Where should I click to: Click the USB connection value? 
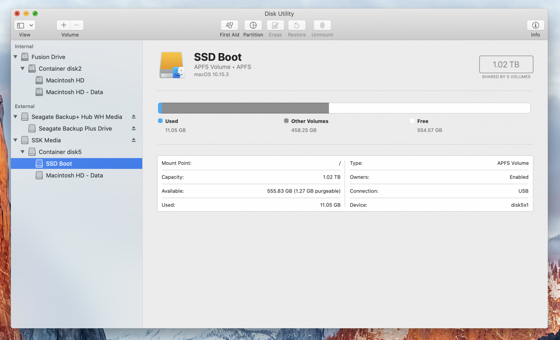click(523, 191)
